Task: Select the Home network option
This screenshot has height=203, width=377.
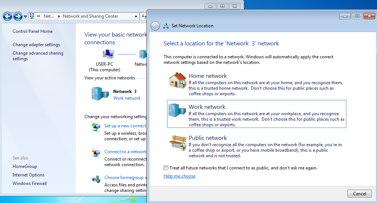Action: 256,84
